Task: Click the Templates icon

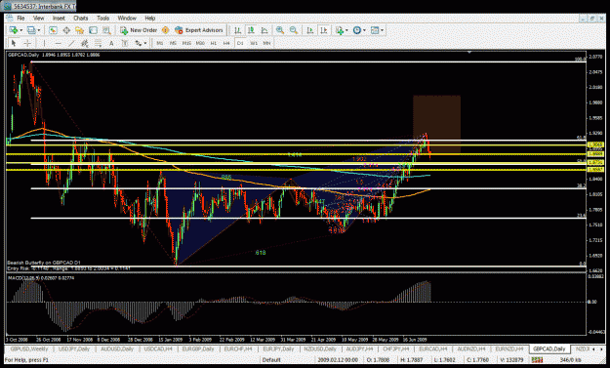Action: (x=375, y=30)
